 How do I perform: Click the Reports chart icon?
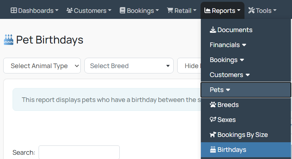tap(207, 10)
